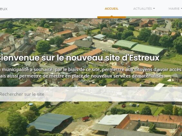Focus the 'Rechercher sur le site' search field

(91, 94)
